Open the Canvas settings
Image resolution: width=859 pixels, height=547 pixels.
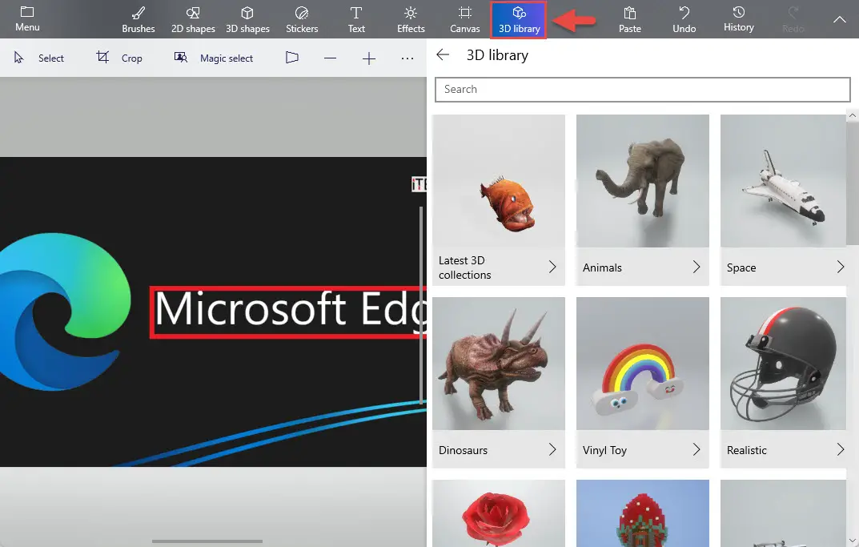pyautogui.click(x=464, y=19)
